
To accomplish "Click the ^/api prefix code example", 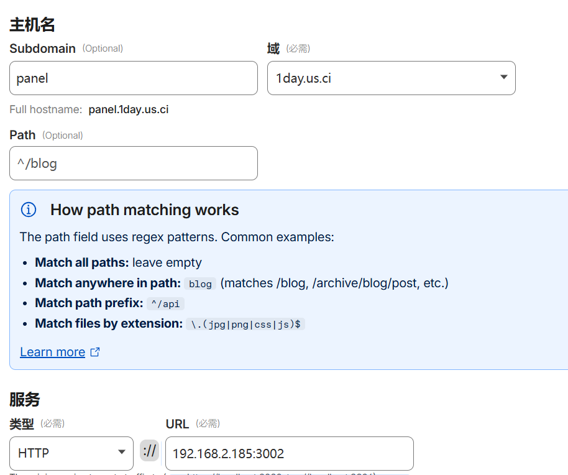I will (x=165, y=304).
